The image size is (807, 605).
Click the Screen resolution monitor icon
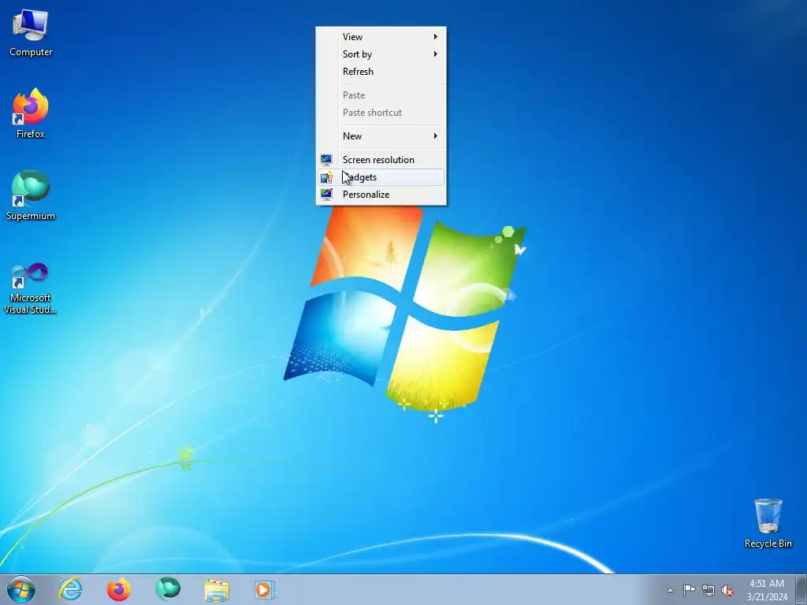coord(326,160)
